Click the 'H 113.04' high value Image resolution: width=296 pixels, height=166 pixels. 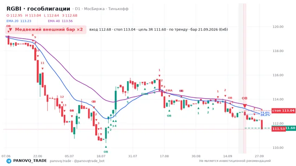click(33, 15)
